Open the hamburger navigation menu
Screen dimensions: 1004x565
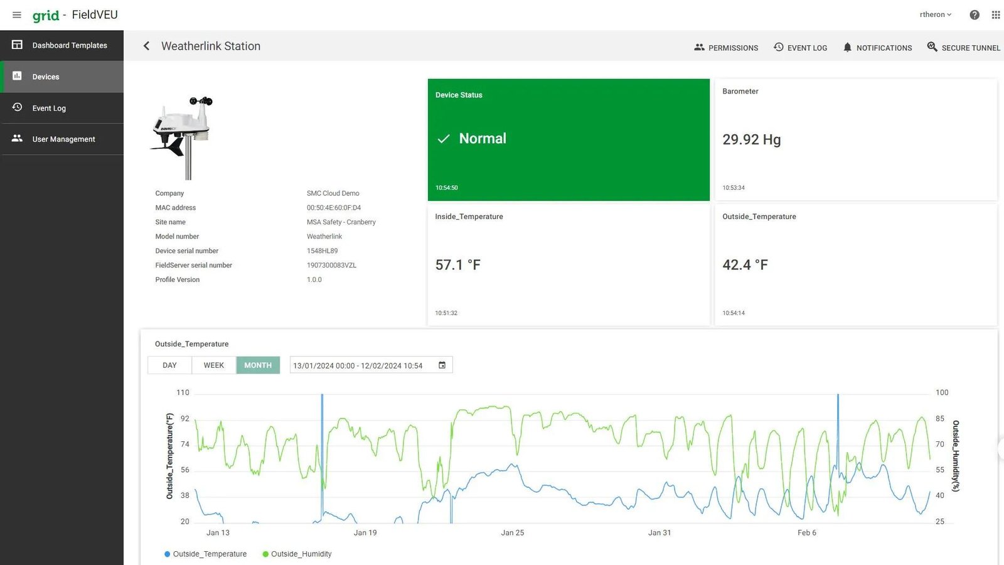click(17, 15)
